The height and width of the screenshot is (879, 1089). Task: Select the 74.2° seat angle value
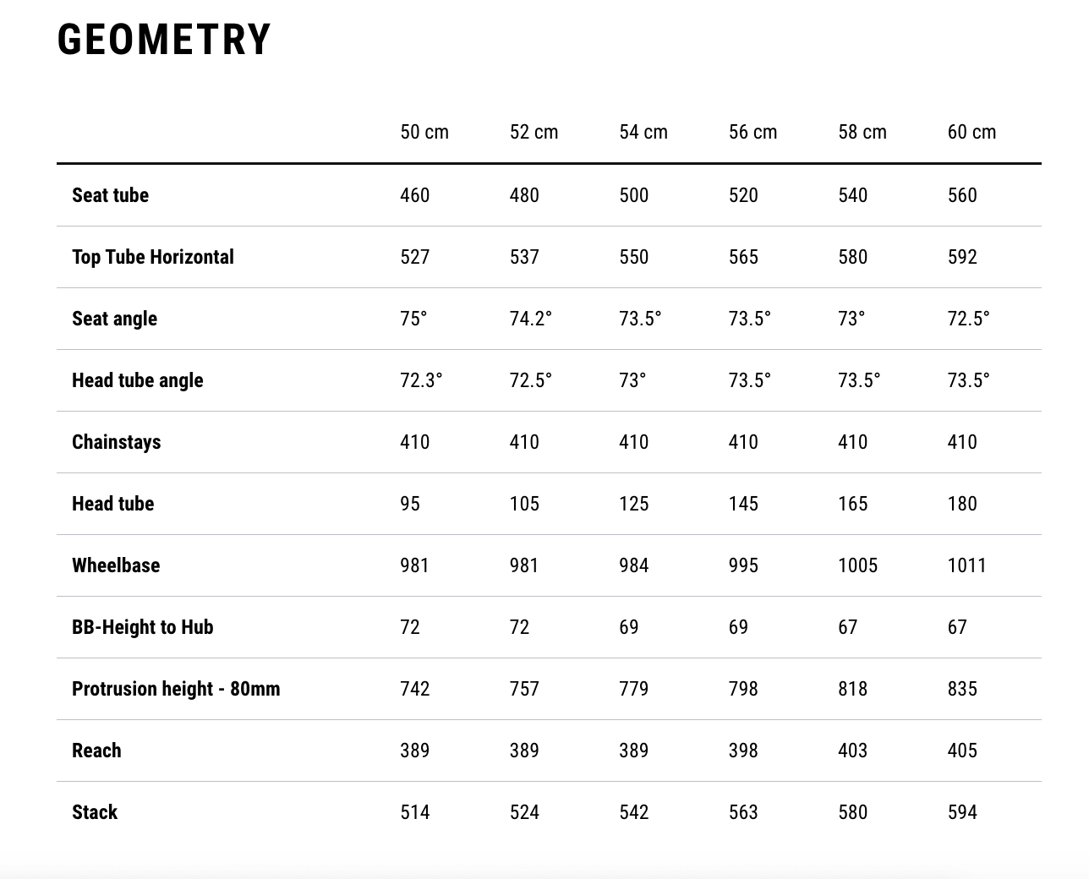coord(530,319)
